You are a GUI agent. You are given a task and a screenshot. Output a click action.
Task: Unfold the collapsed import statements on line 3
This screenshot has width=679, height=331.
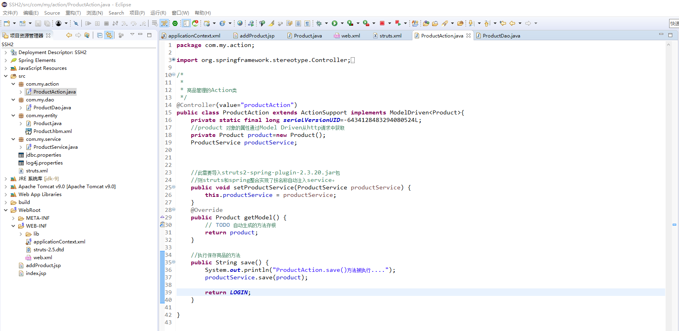pos(173,60)
